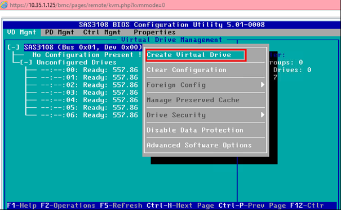The width and height of the screenshot is (341, 210).
Task: Click Ctrl-N-Next Page in the bottom bar
Action: (180, 205)
